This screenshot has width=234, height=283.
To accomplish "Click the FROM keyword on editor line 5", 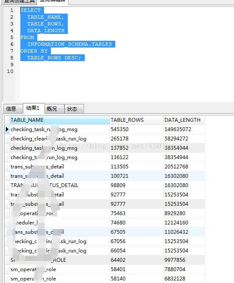I will (27, 37).
